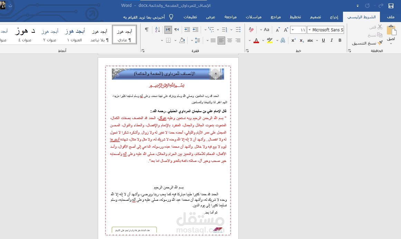The image size is (401, 239).
Task: Expand the Borders dropdown arrow
Action: (162, 40)
